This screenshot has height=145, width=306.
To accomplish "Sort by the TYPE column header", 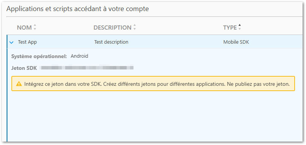I will [x=230, y=28].
